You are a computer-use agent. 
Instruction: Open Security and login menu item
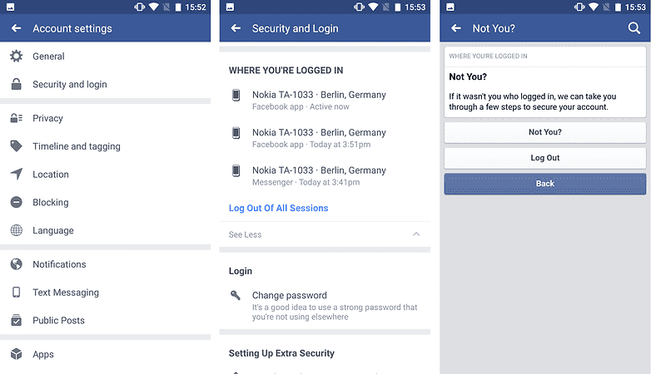(x=70, y=85)
